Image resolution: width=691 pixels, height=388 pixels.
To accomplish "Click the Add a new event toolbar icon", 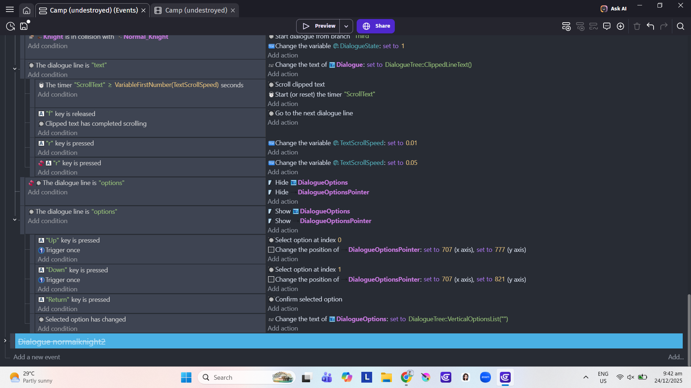I will pyautogui.click(x=566, y=26).
